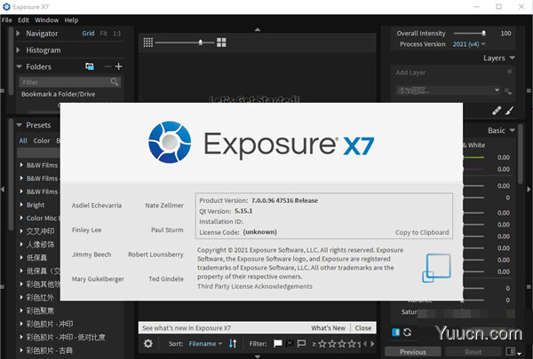This screenshot has height=359, width=533.
Task: Click the small square icon in Add Layer row
Action: tap(510, 72)
